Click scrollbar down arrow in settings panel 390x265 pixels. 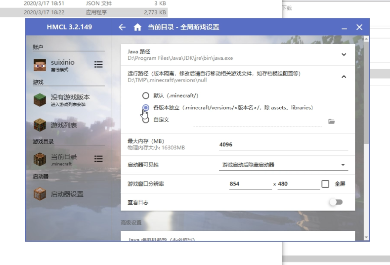[366, 237]
